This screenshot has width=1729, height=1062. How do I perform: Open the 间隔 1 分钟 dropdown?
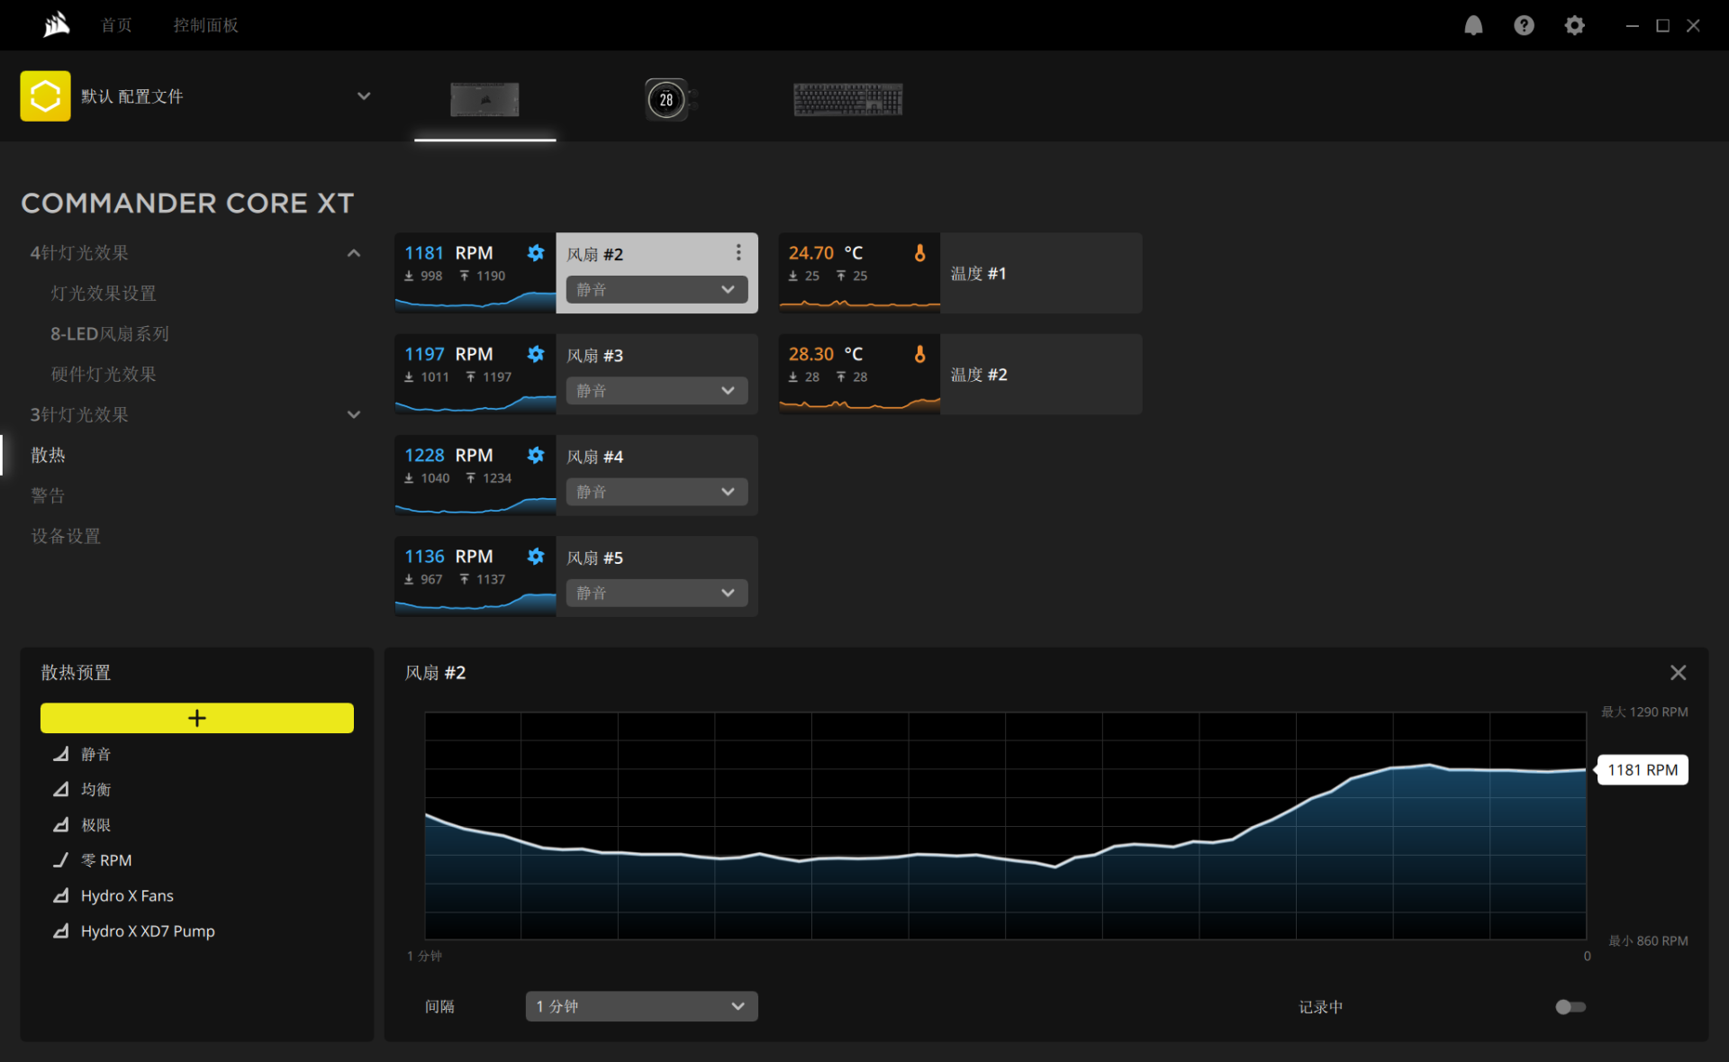[641, 1006]
